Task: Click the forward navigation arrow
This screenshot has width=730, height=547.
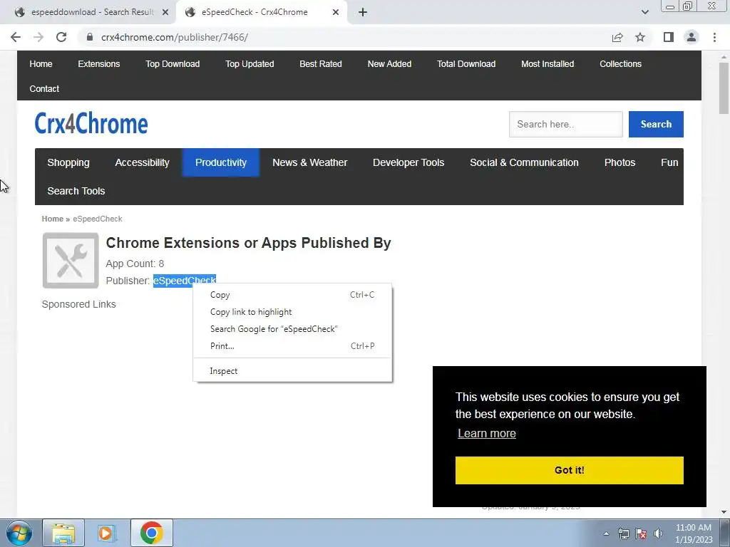Action: 38,37
